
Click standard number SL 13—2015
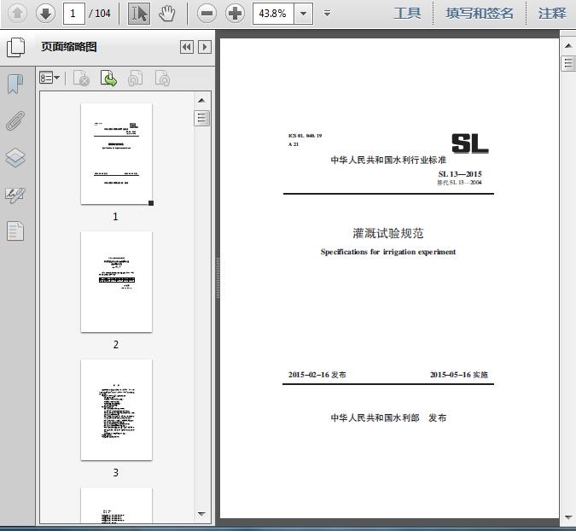click(460, 174)
